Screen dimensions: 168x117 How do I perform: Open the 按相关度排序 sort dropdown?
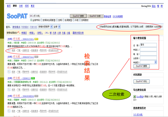click(x=45, y=27)
